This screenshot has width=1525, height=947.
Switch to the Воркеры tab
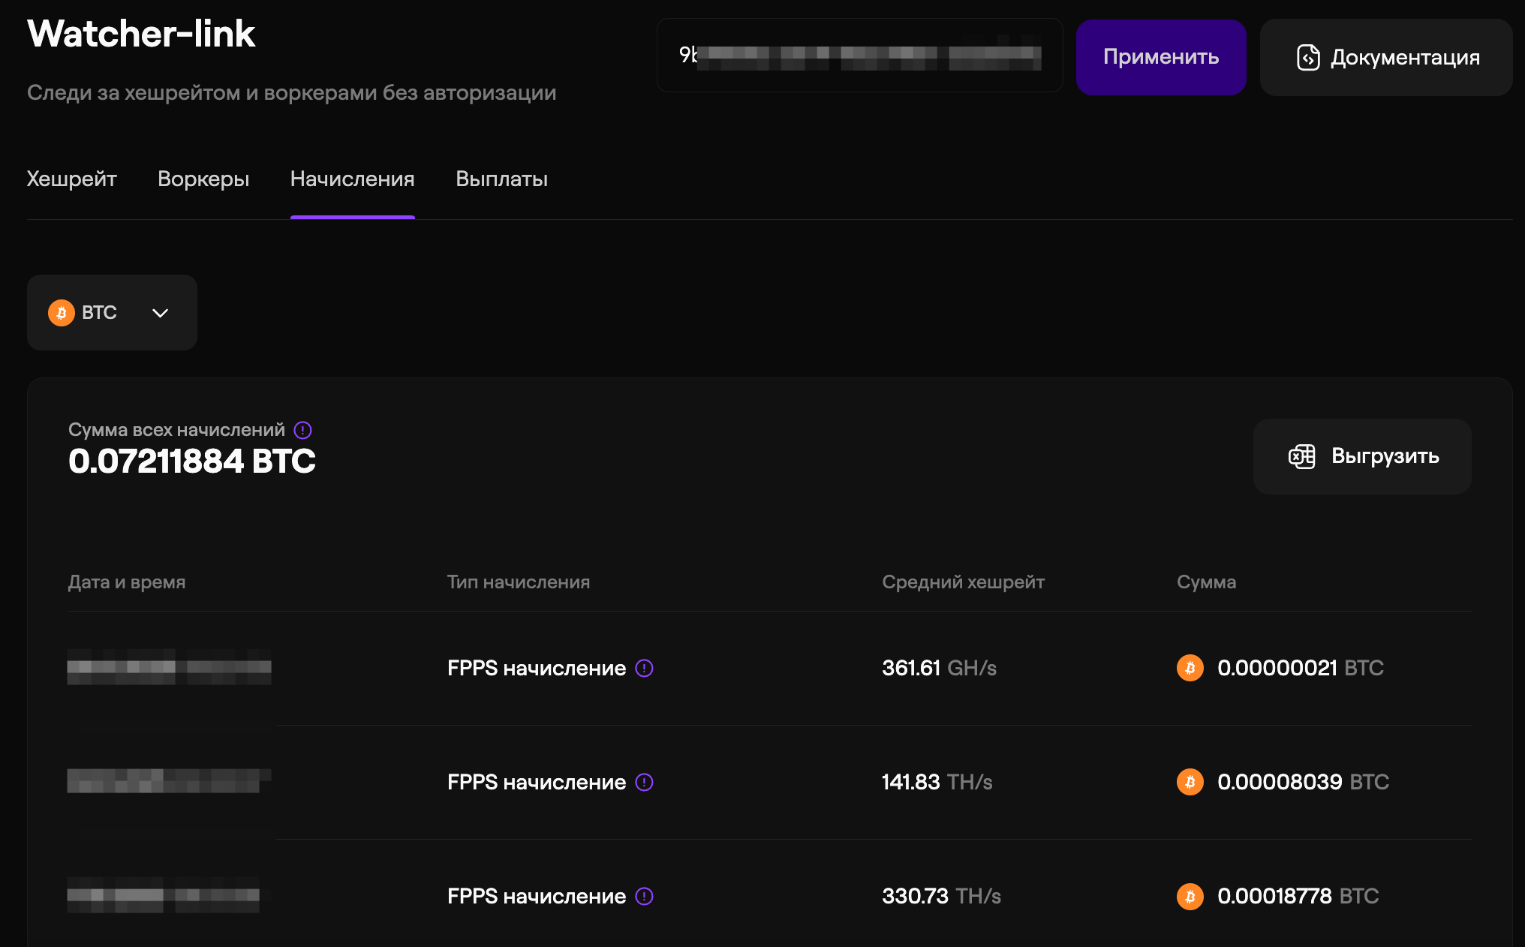(203, 179)
